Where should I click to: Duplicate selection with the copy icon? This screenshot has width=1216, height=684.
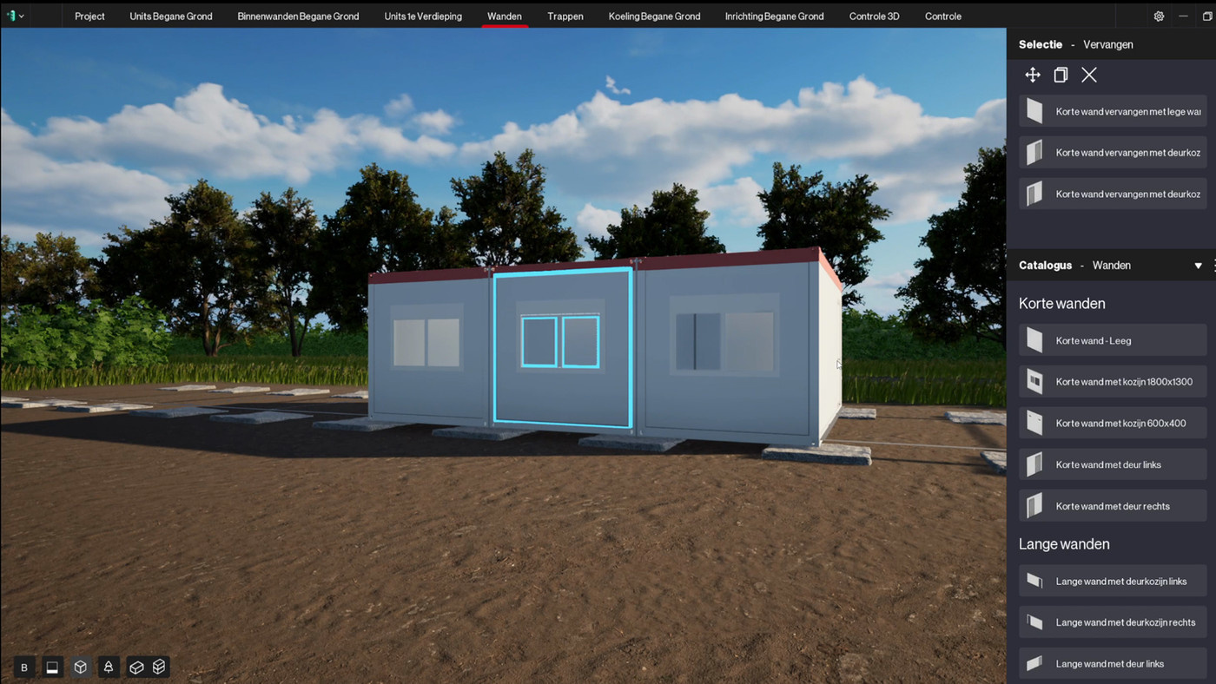coord(1061,76)
